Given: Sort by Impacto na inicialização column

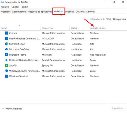Looking at the screenshot, I should [98, 28].
